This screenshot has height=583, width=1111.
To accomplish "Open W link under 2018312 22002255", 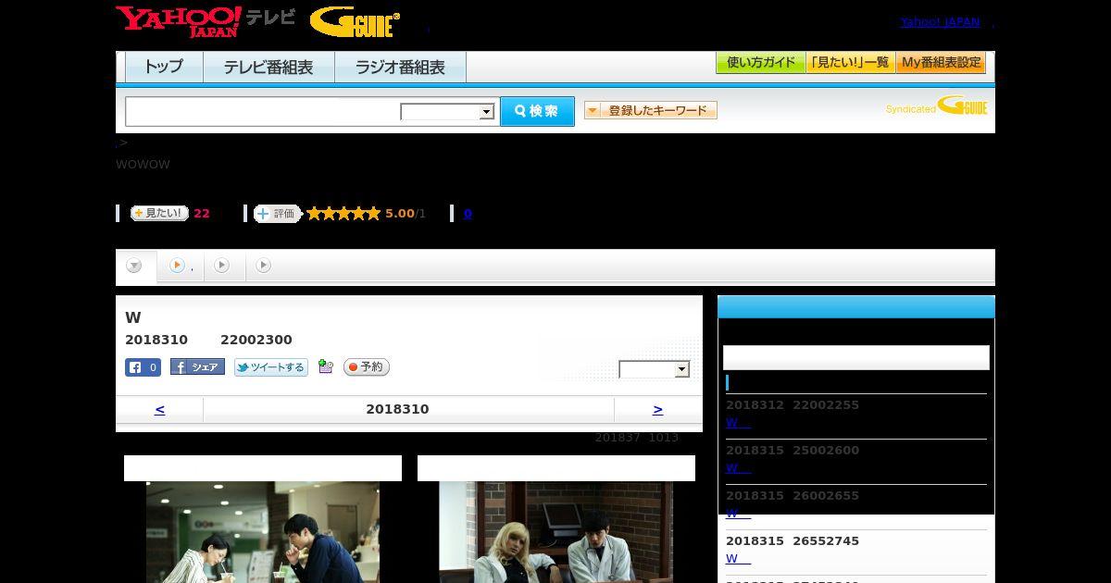I will coord(737,423).
